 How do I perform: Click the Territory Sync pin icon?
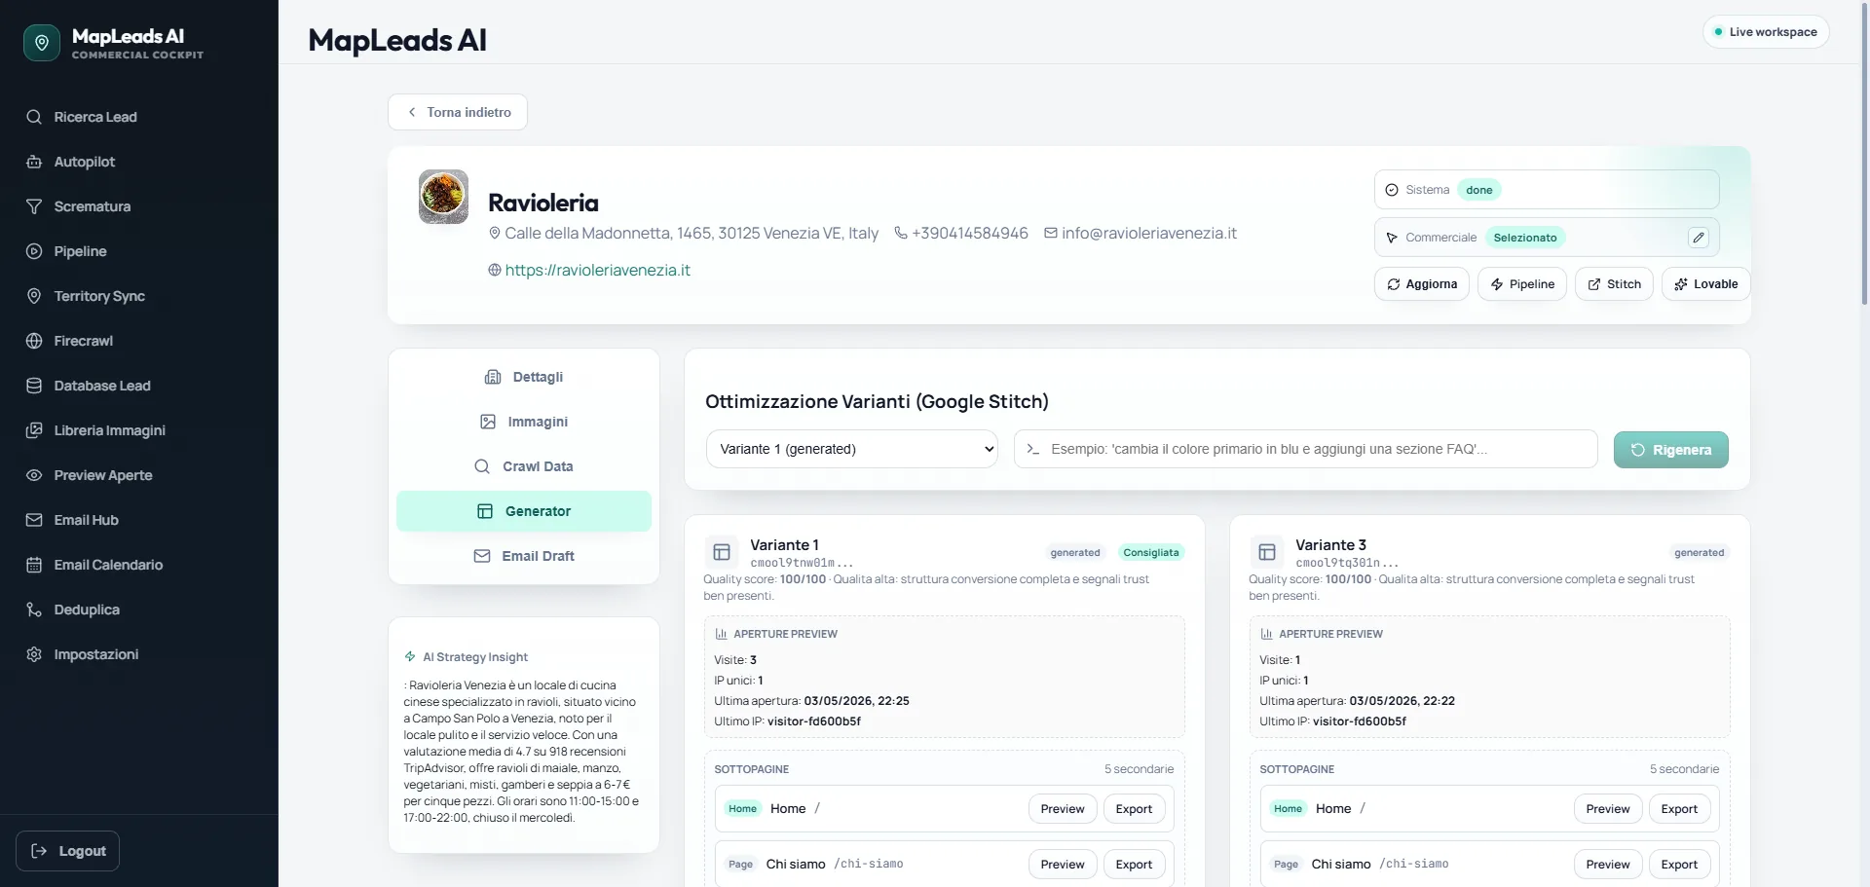[x=34, y=296]
